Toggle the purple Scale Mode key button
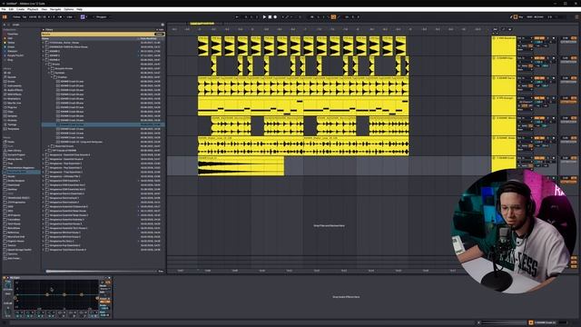581x327 pixels. click(x=83, y=16)
